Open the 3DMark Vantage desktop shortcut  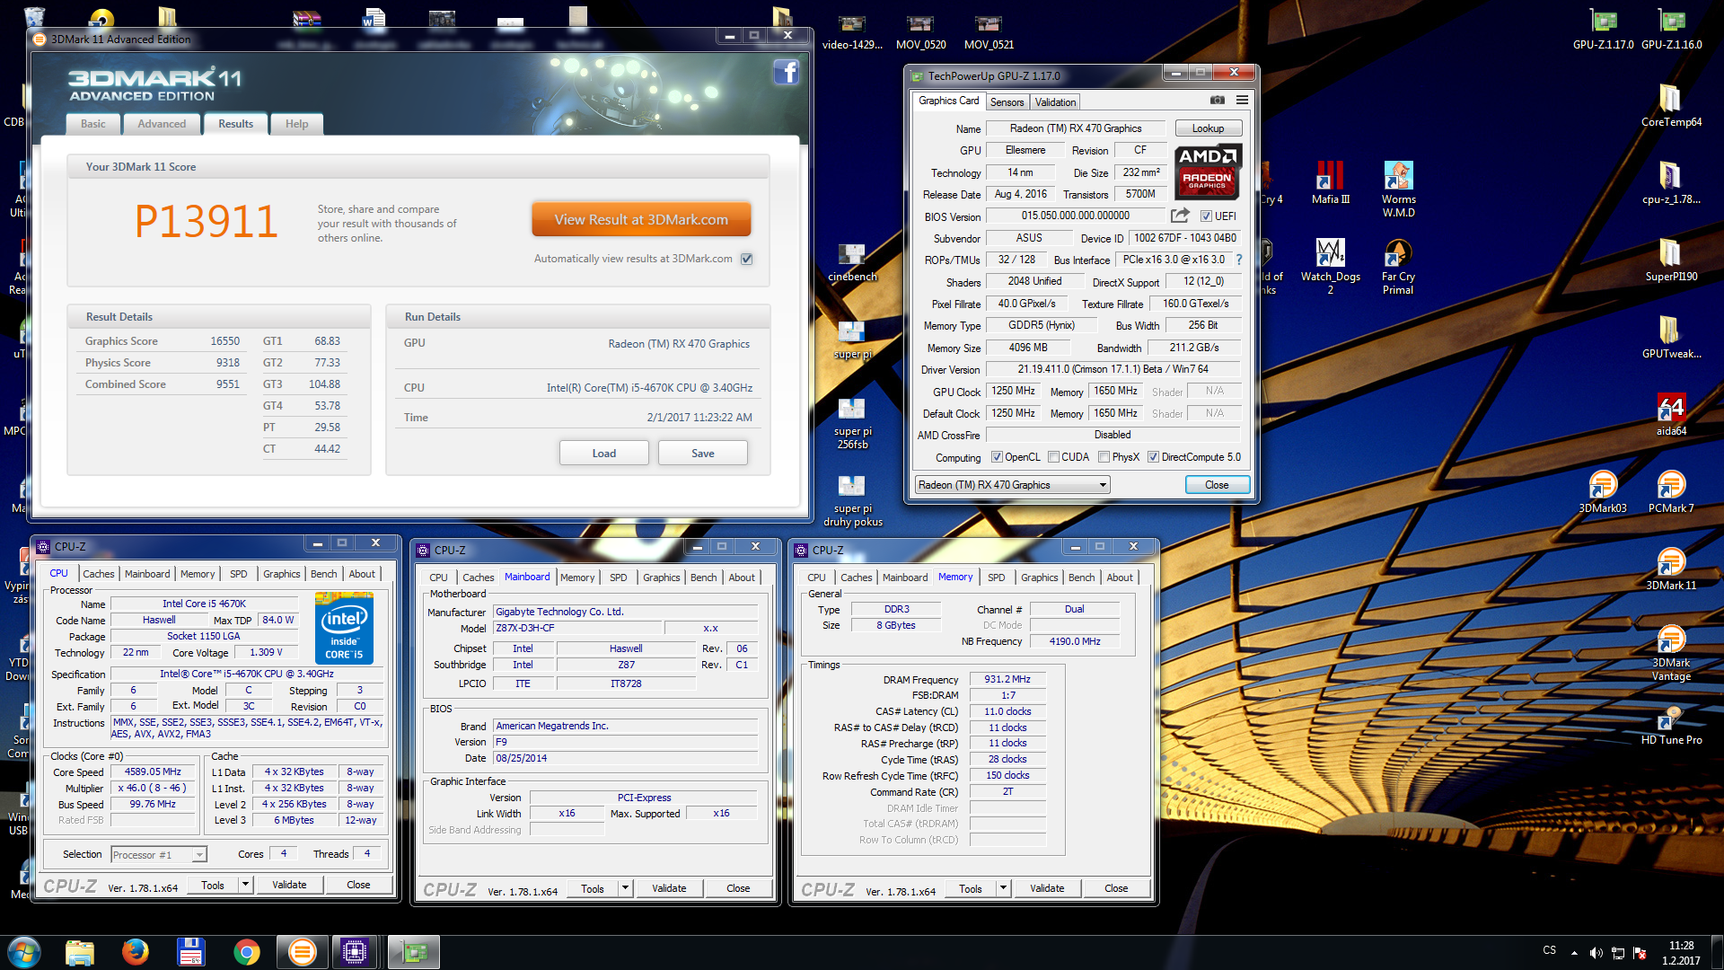(1671, 652)
